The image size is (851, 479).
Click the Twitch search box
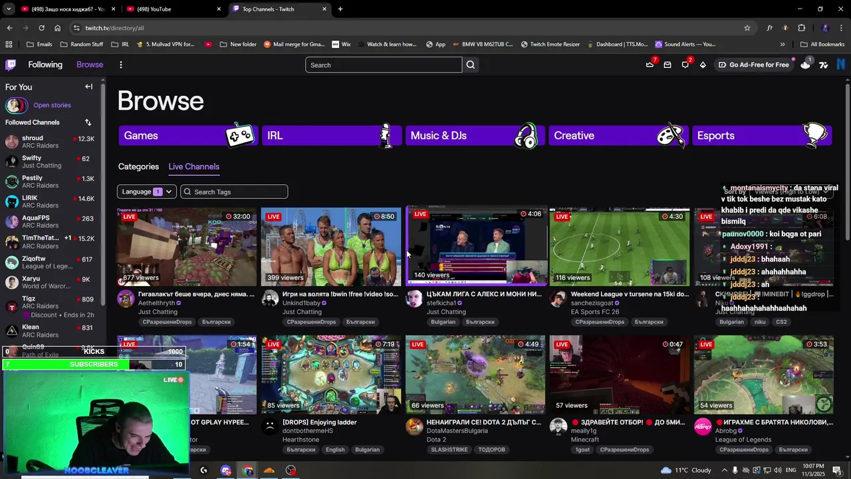click(384, 65)
